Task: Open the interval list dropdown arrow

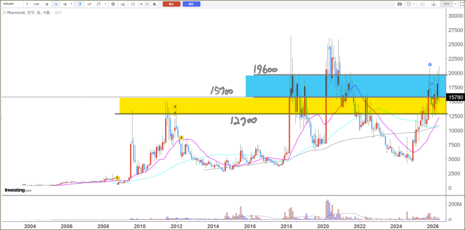Action: coord(71,4)
